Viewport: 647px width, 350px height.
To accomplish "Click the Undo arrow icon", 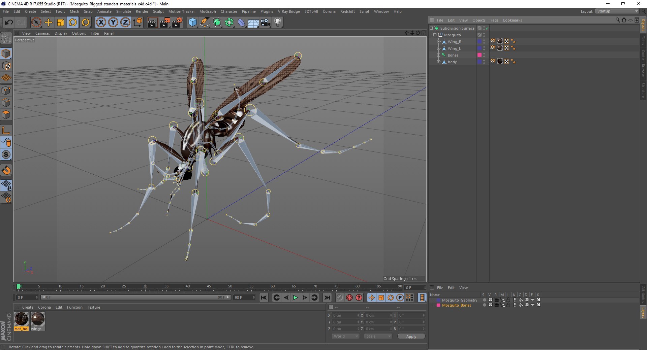I will click(x=9, y=23).
